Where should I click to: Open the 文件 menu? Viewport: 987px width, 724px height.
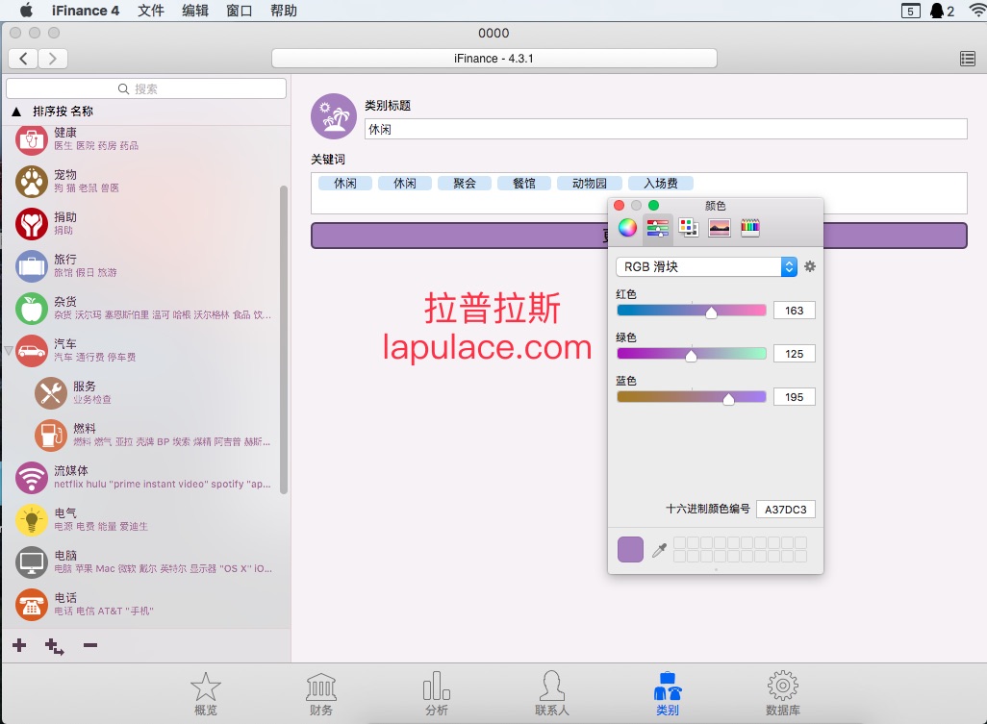[x=151, y=11]
